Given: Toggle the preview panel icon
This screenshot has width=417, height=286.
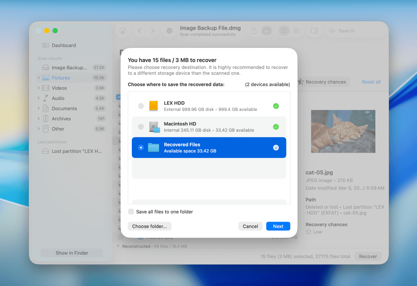Looking at the screenshot, I should point(314,31).
